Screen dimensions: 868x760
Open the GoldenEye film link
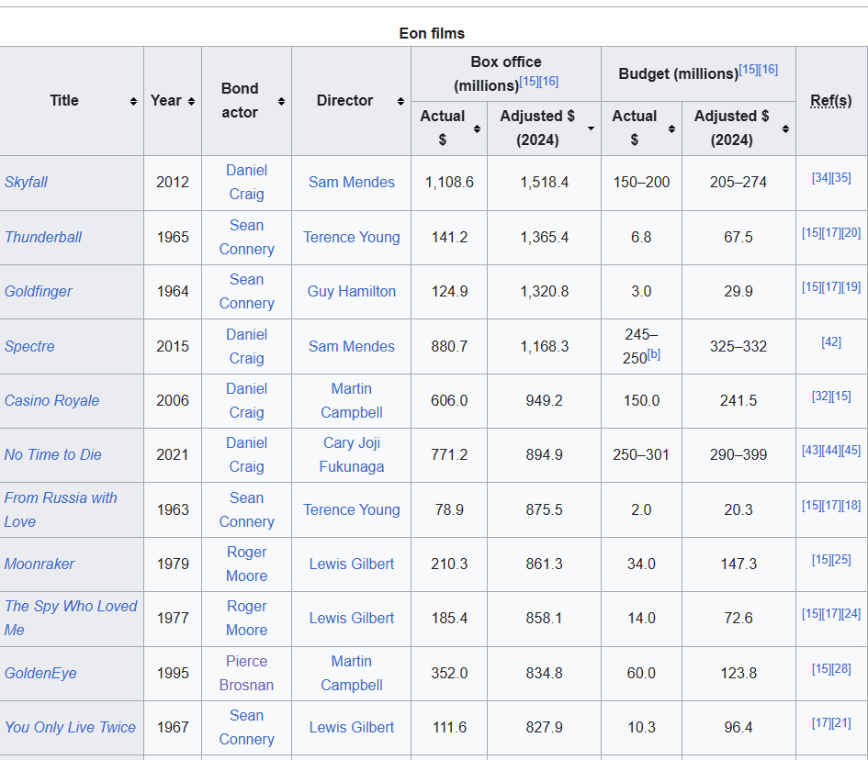click(40, 673)
